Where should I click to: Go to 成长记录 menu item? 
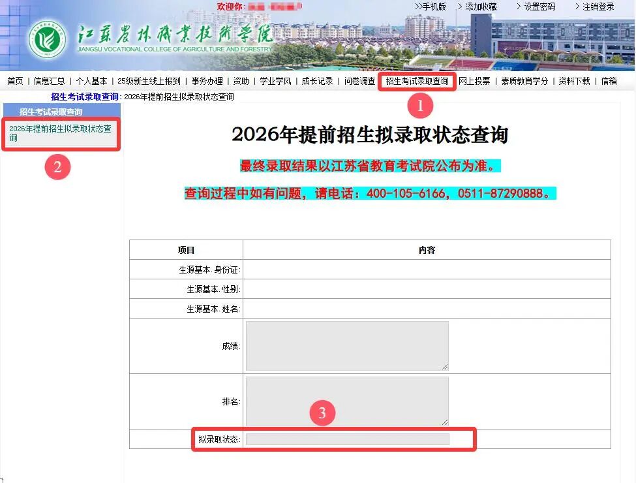(x=317, y=81)
